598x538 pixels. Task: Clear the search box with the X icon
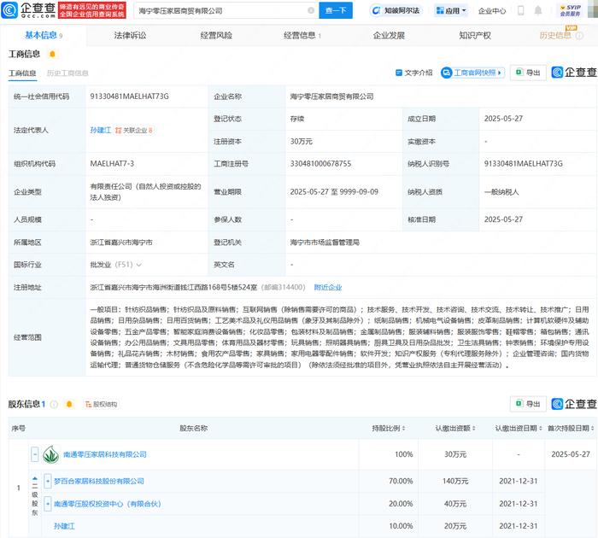[x=311, y=11]
